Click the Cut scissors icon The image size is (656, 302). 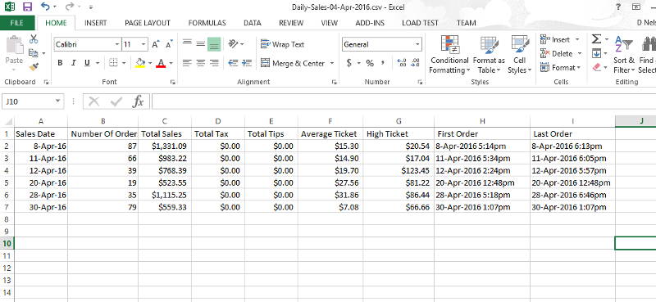tap(34, 39)
